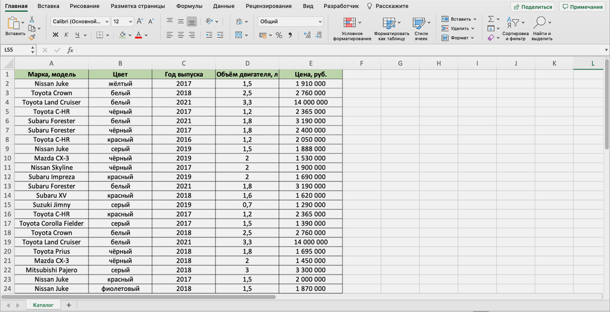Select the Format Painter brush icon
610x312 pixels.
32,37
